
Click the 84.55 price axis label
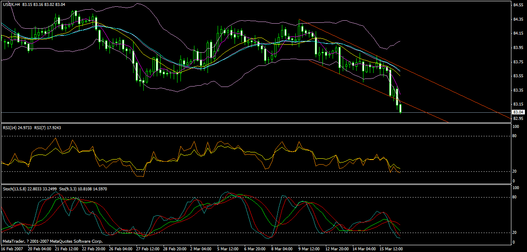518,5
